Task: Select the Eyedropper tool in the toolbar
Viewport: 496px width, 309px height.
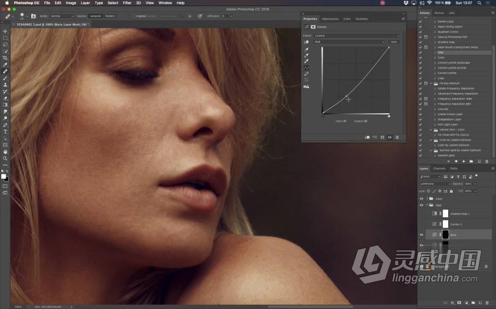Action: pyautogui.click(x=5, y=64)
